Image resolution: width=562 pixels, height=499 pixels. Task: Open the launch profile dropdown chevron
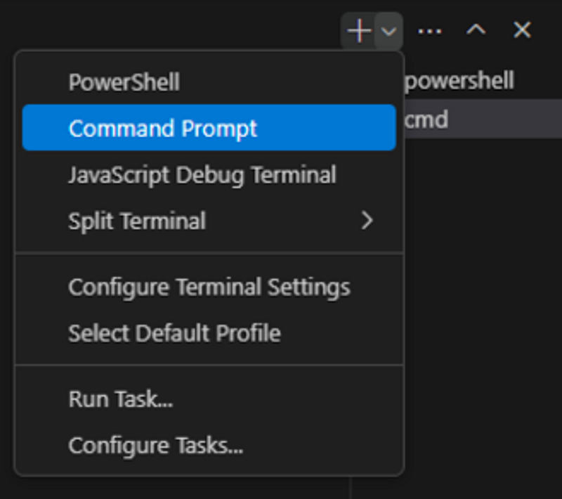point(389,31)
